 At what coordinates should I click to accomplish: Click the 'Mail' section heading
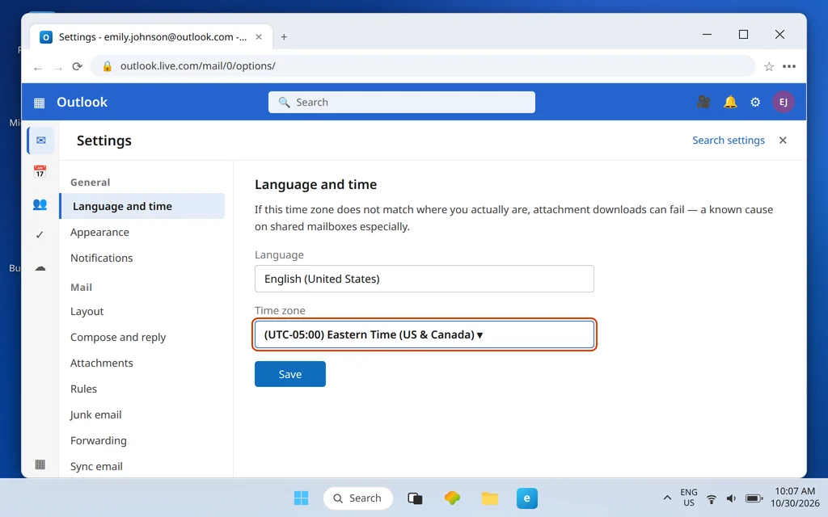[82, 288]
